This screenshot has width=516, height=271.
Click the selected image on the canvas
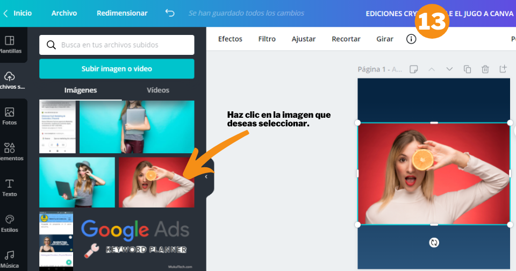[434, 174]
